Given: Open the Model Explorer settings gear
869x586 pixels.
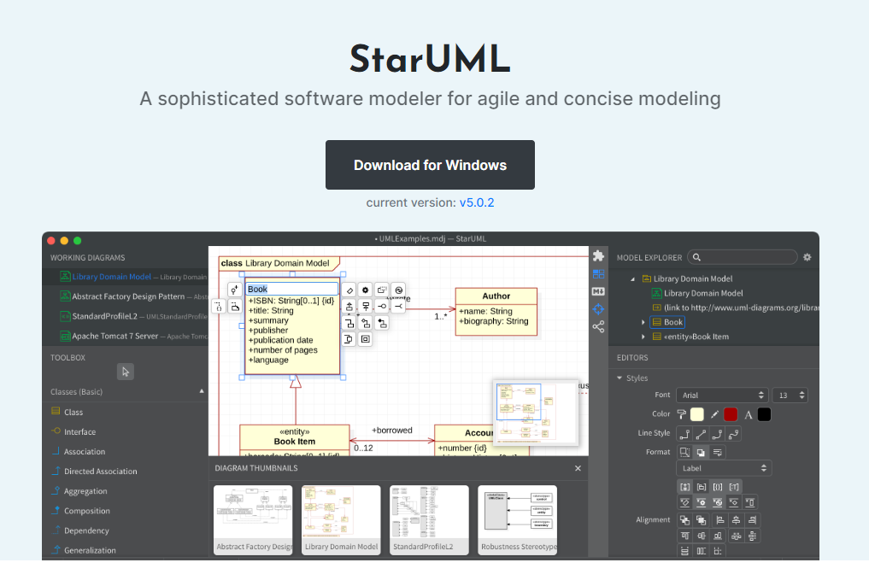Looking at the screenshot, I should coord(807,257).
